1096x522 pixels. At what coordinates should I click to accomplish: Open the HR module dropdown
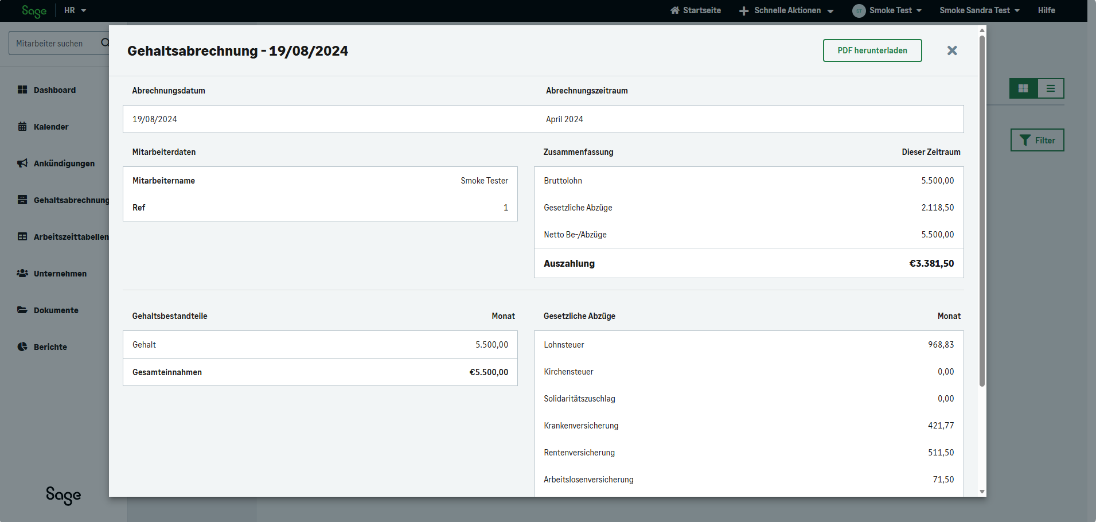[75, 10]
